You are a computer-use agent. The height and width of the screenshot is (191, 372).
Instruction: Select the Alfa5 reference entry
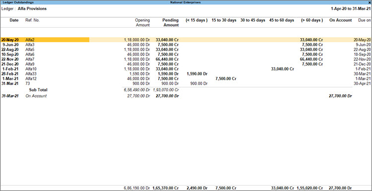tap(30, 49)
